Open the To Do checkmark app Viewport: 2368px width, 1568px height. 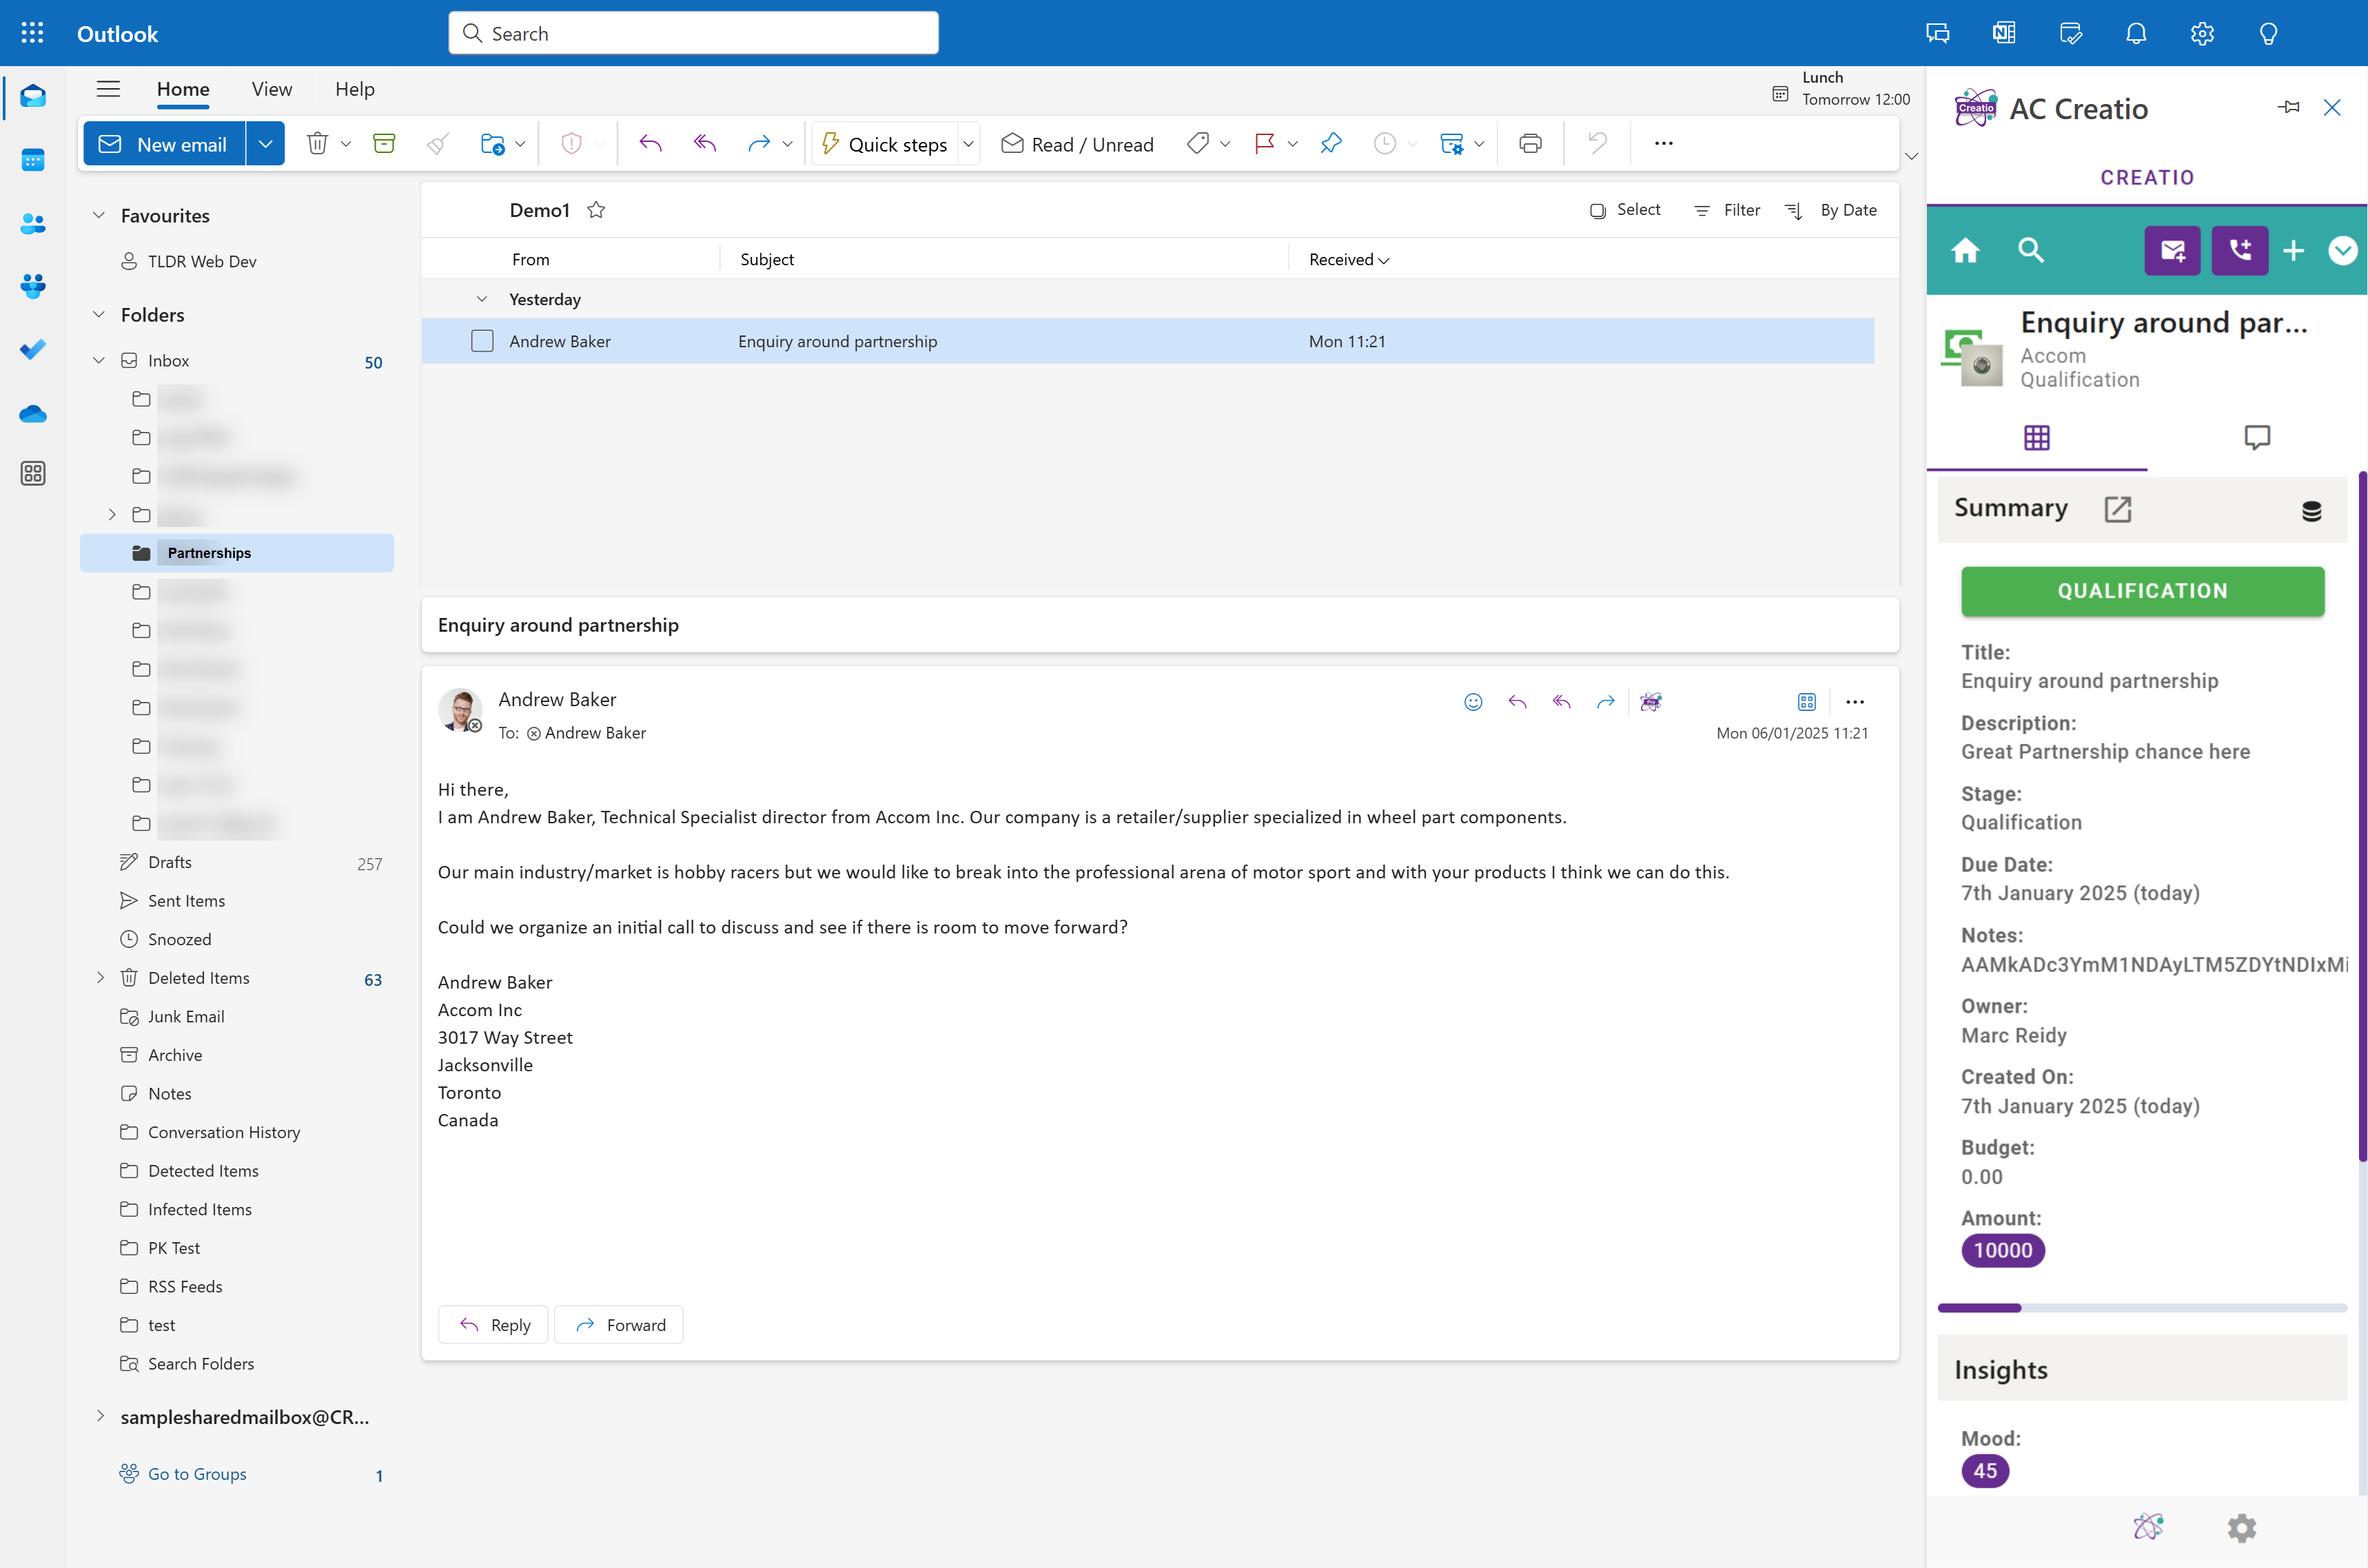tap(33, 349)
